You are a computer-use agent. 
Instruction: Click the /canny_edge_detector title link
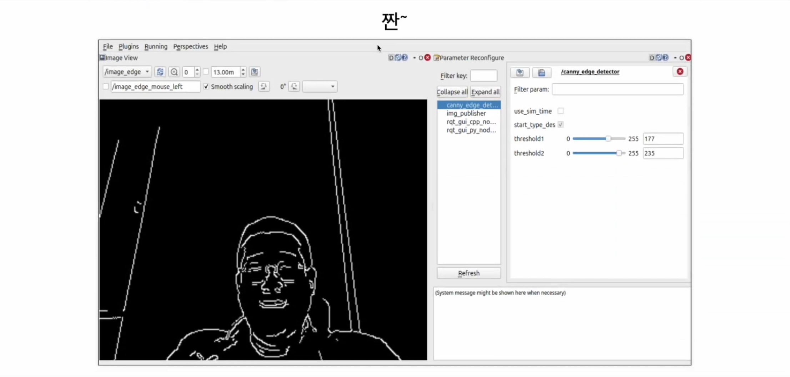[x=590, y=72]
